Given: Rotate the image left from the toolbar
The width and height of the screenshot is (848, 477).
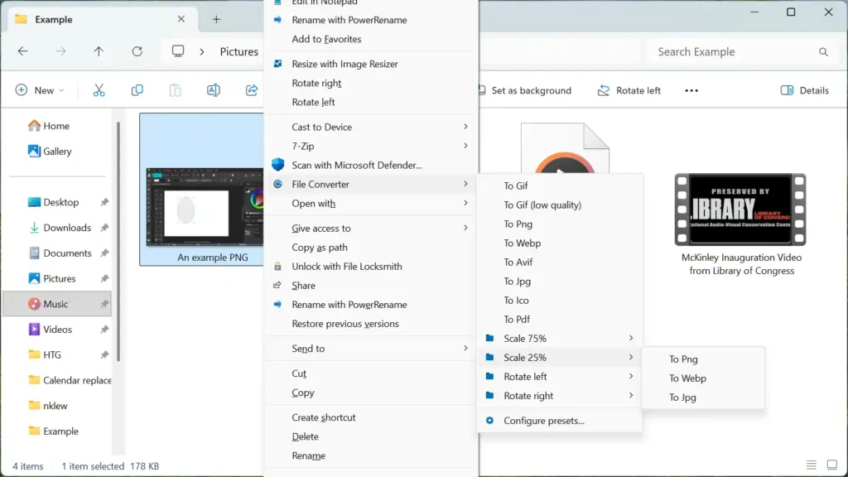Looking at the screenshot, I should tap(629, 90).
